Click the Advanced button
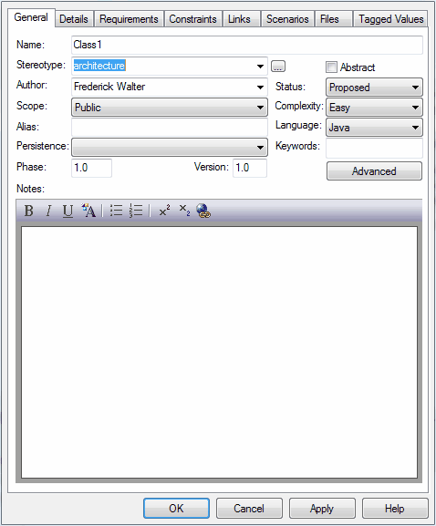Image resolution: width=436 pixels, height=526 pixels. [374, 171]
